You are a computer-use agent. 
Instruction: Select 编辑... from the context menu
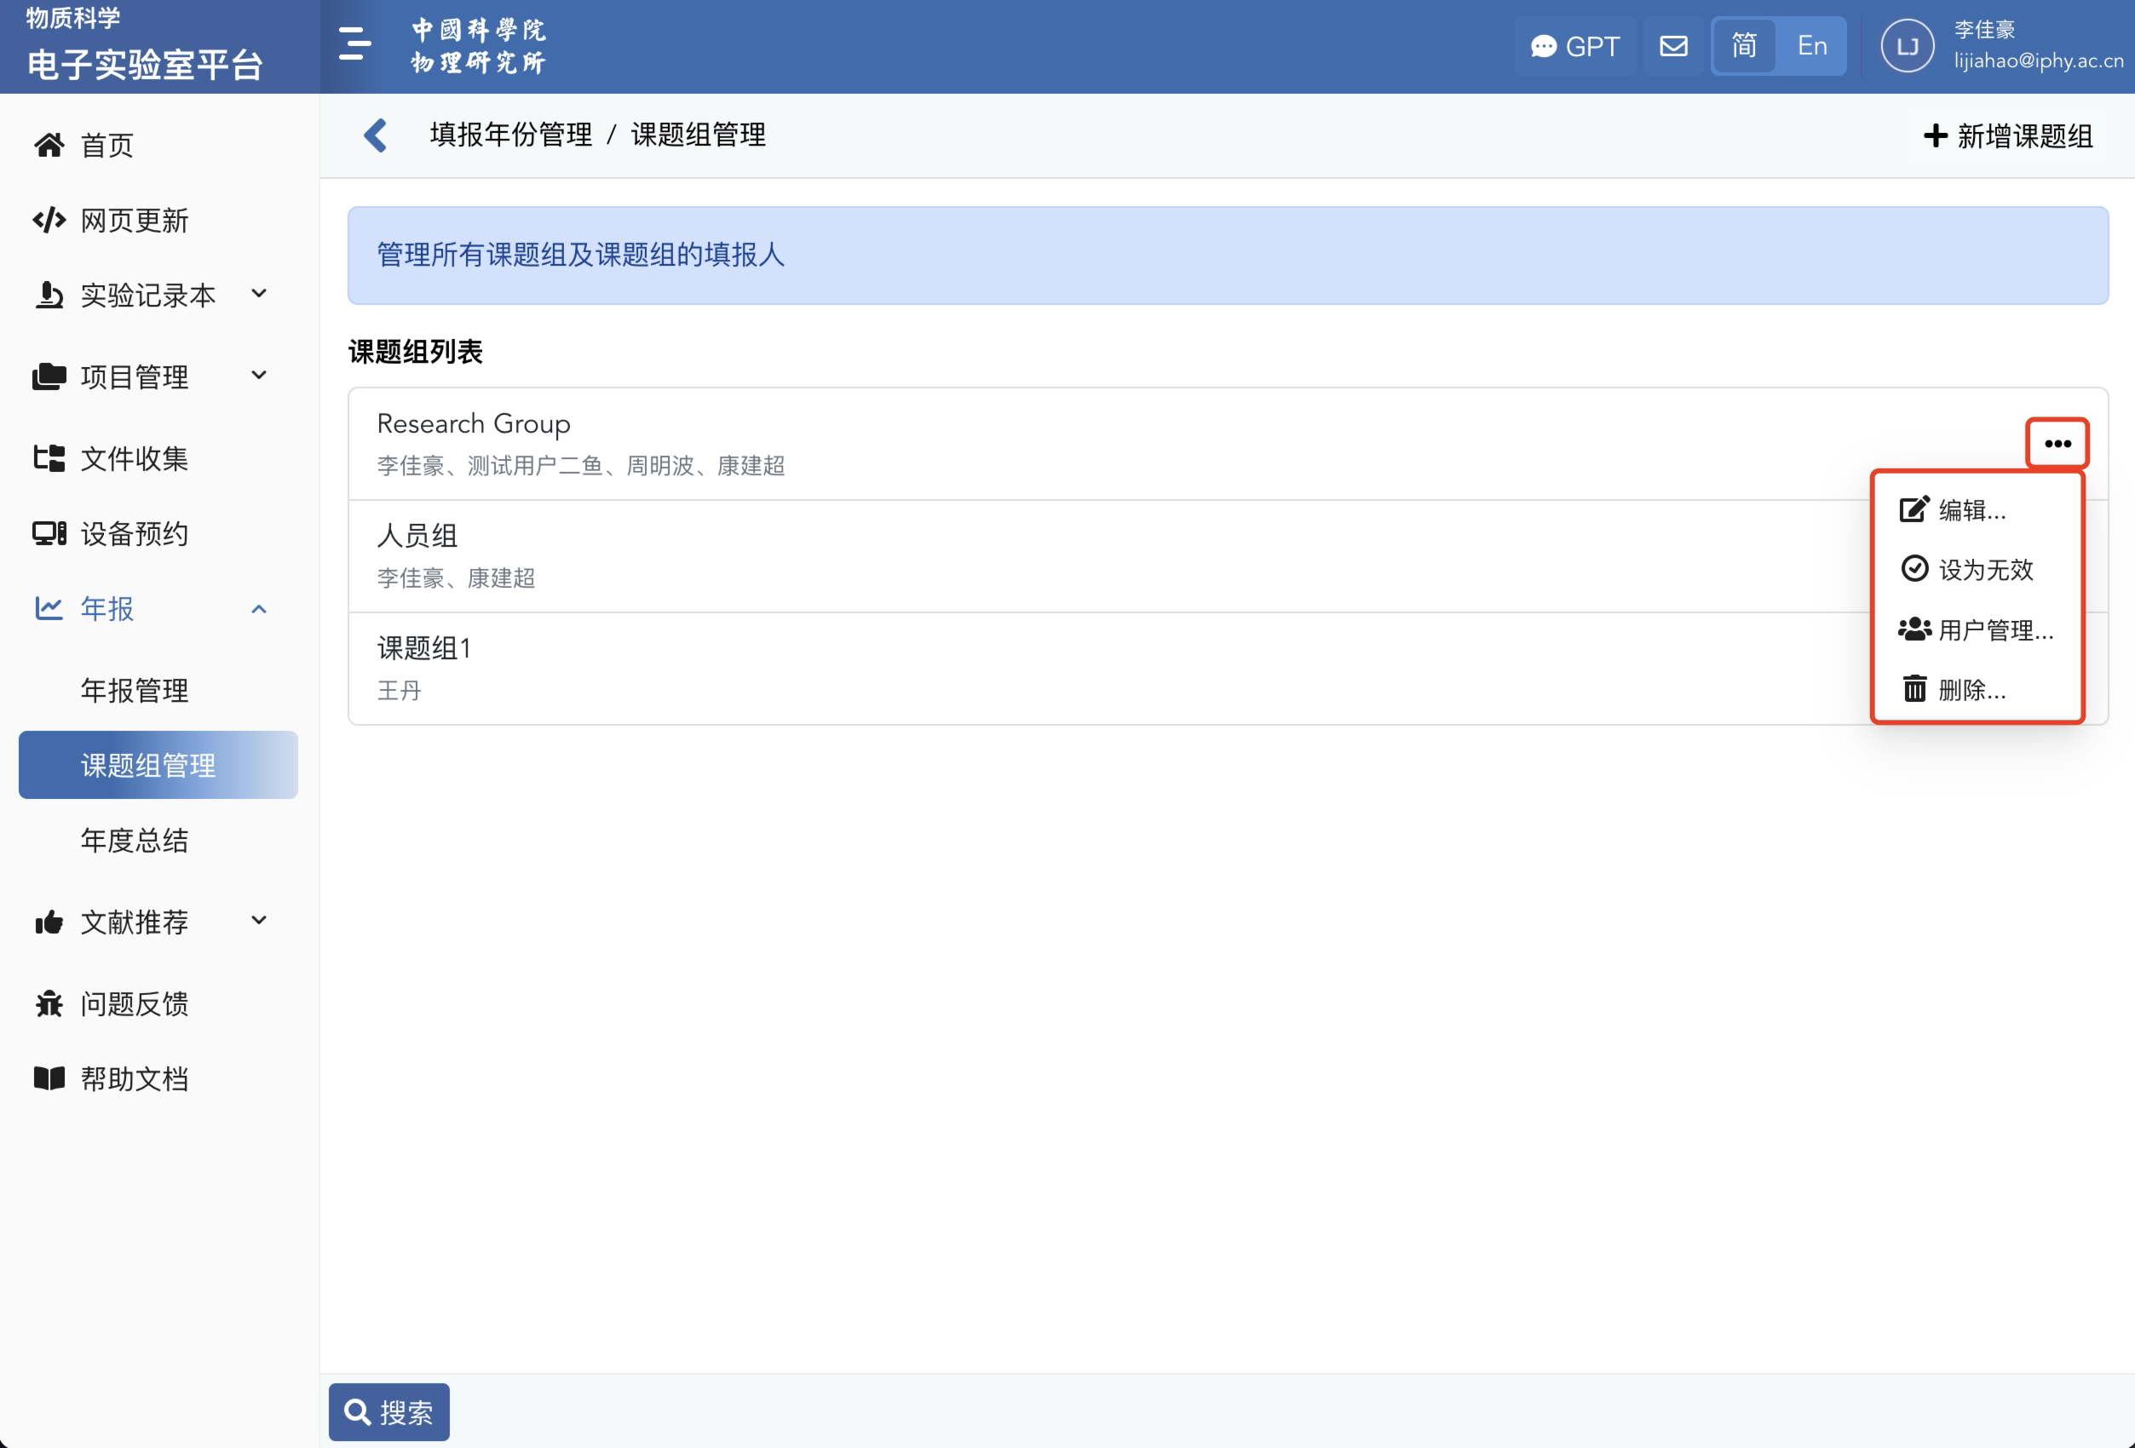coord(1977,509)
